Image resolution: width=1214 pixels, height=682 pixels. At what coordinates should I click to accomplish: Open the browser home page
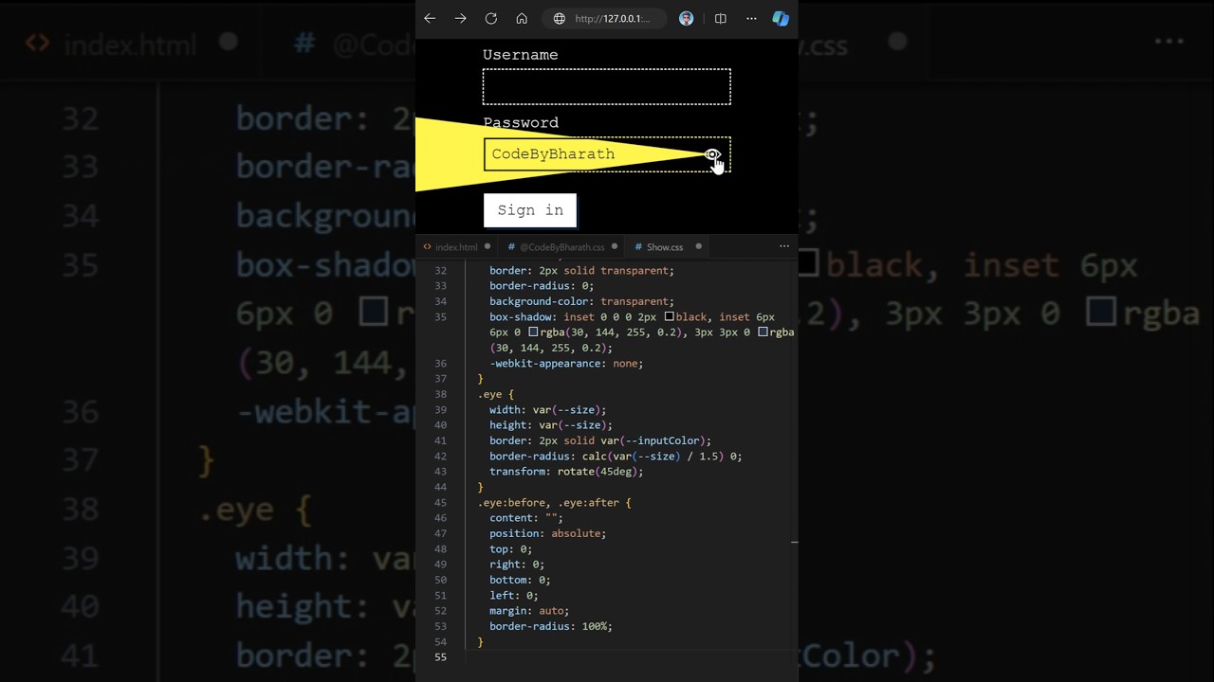pyautogui.click(x=522, y=18)
